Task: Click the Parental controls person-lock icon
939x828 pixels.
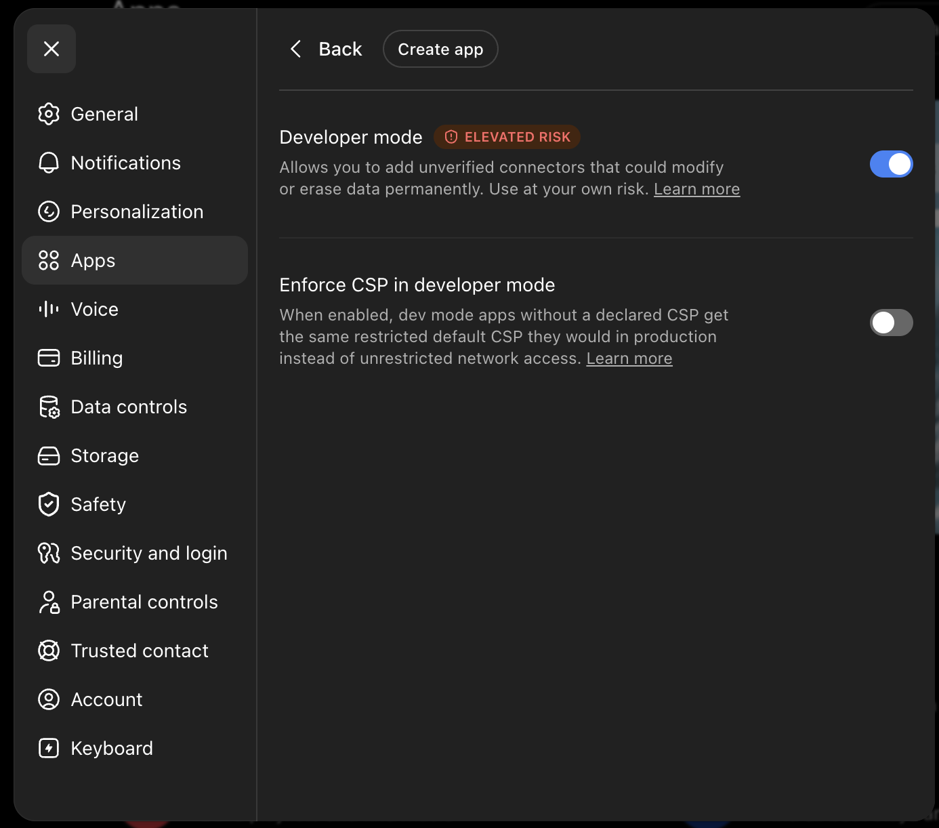Action: pyautogui.click(x=49, y=602)
